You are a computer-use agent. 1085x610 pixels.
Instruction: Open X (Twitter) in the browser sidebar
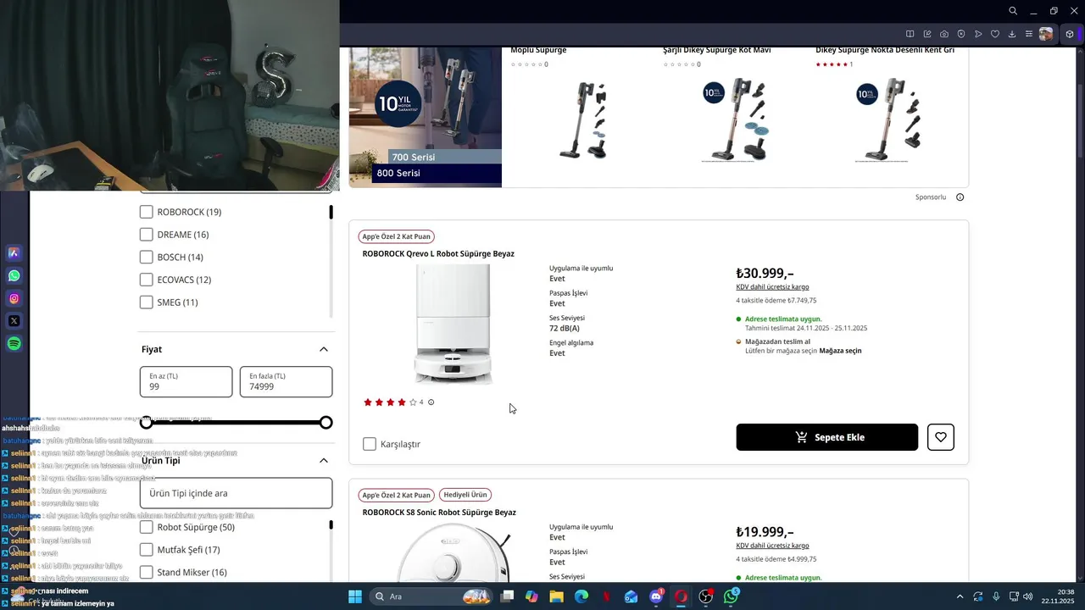pyautogui.click(x=14, y=321)
